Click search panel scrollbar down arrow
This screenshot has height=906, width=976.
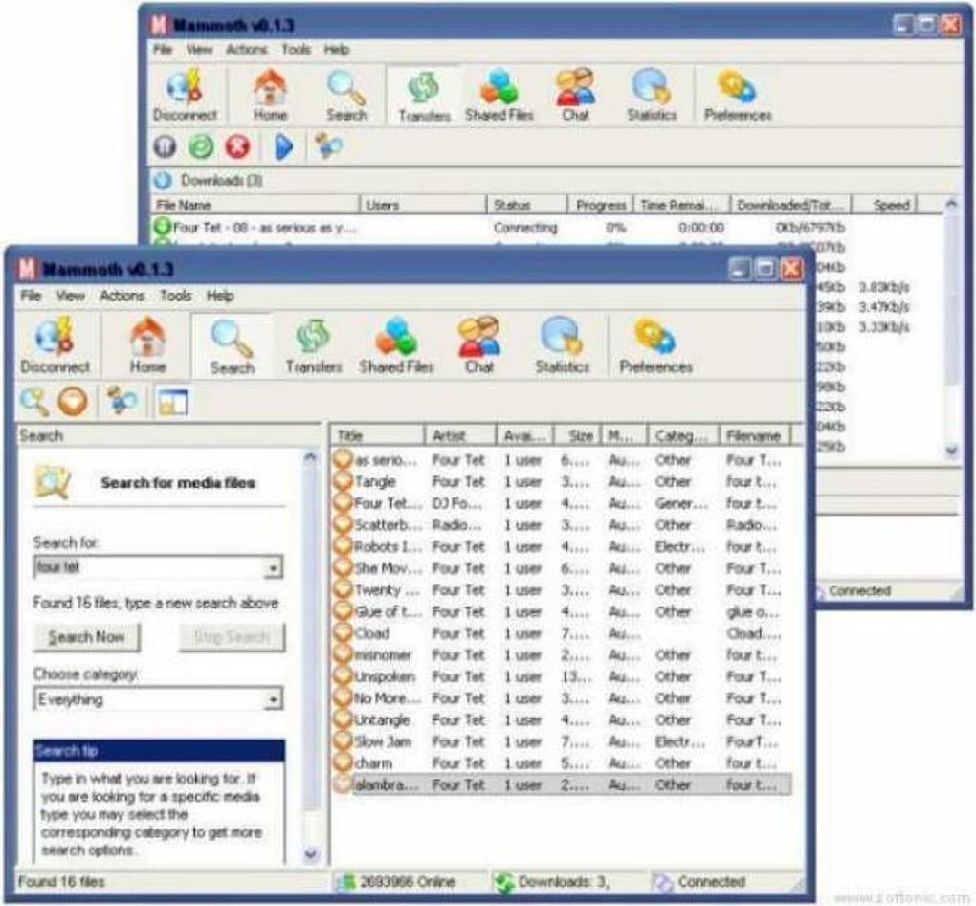pyautogui.click(x=311, y=853)
